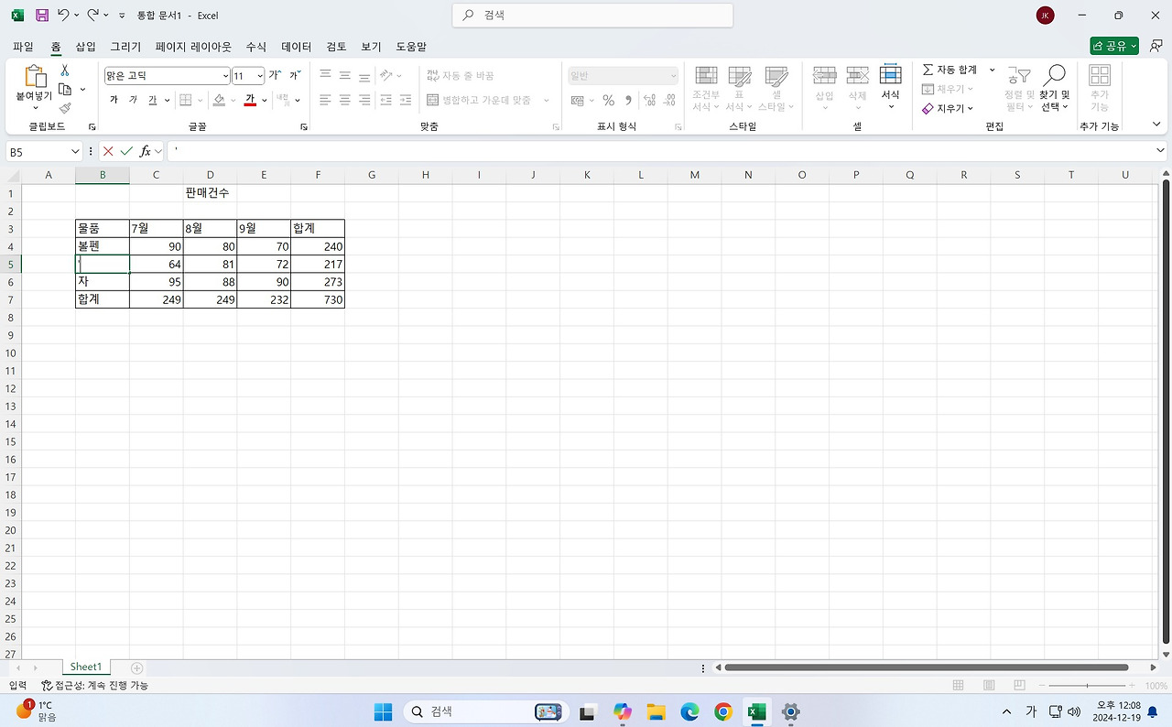Click the 추가 기능 add-ins icon
The image size is (1172, 727).
pos(1100,89)
